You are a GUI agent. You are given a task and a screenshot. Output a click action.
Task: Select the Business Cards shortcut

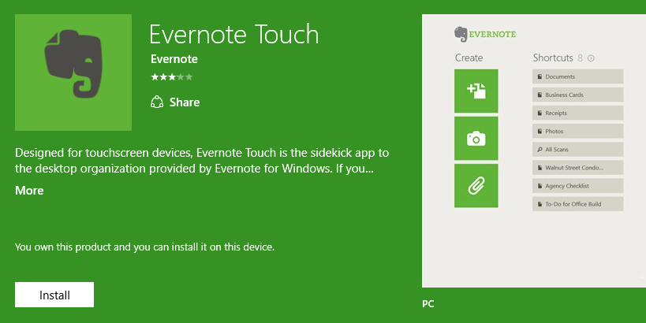coord(577,95)
